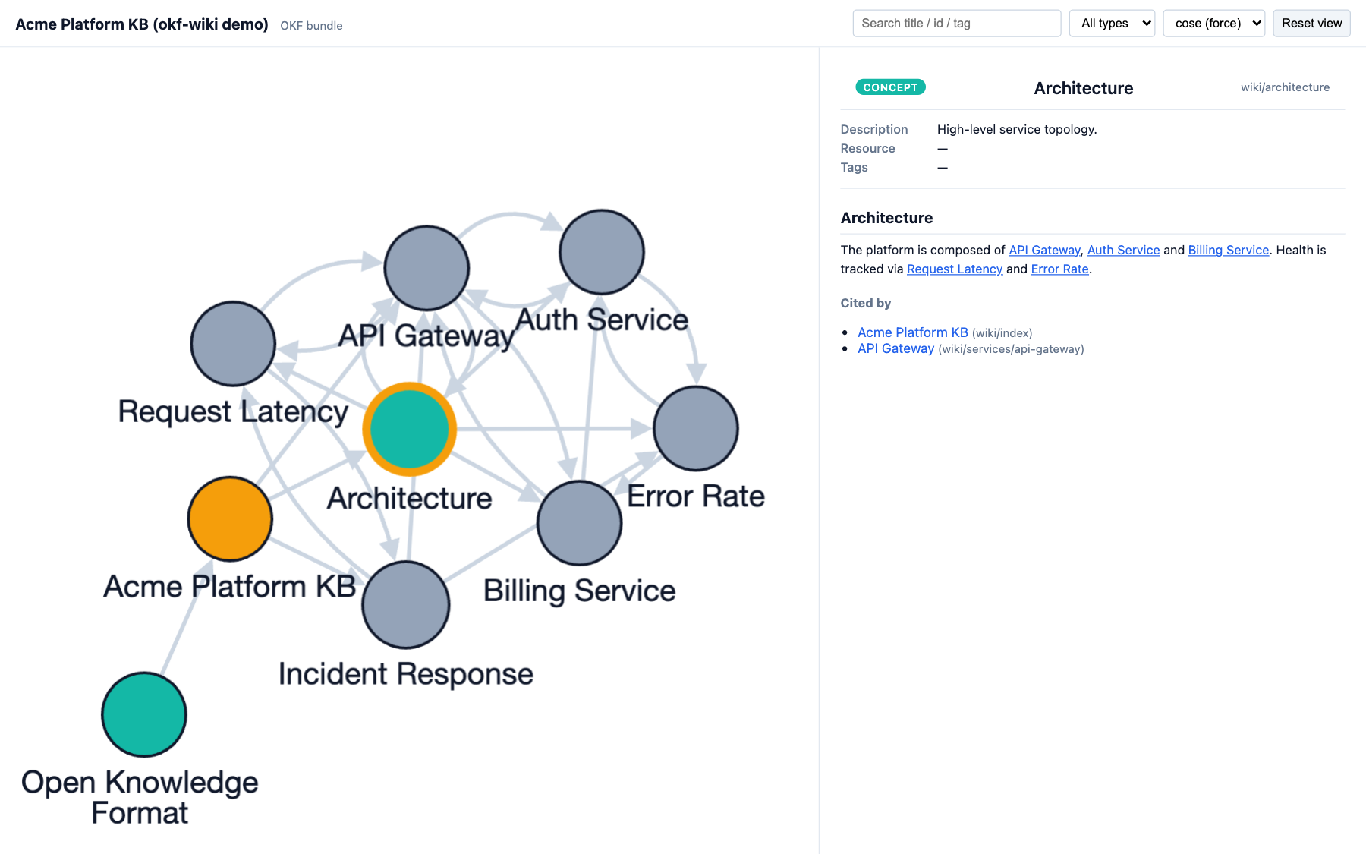Open API Gateway in Cited by list
The width and height of the screenshot is (1366, 854).
[x=895, y=348]
